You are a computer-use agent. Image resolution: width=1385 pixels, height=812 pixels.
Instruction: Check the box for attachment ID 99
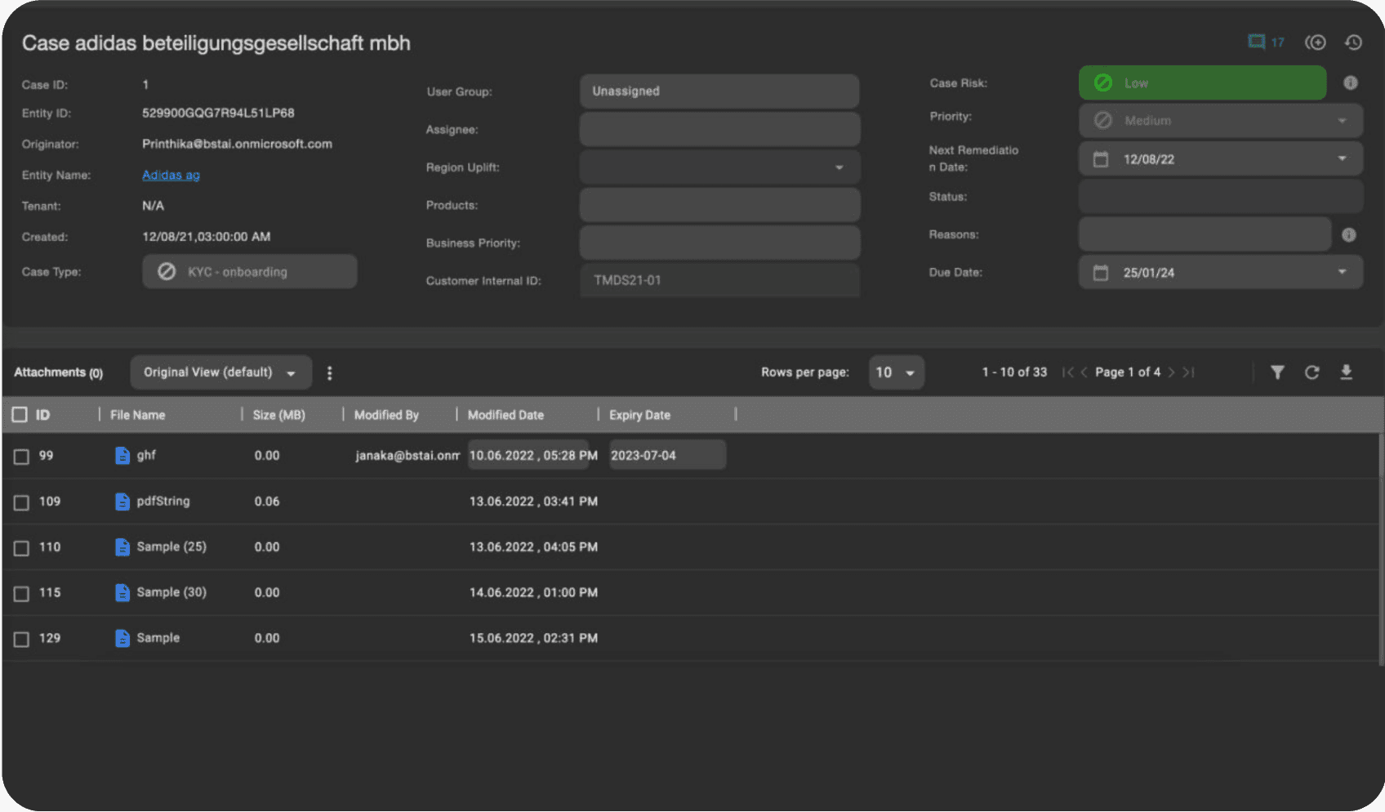21,457
